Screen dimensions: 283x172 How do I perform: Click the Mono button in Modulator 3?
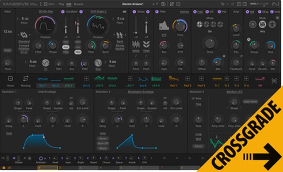click(199, 146)
